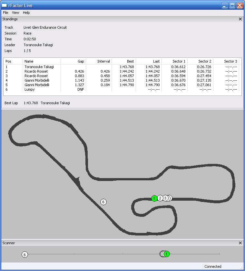The image size is (245, 271).
Task: Click the green car 1 marker on track map
Action: click(x=154, y=198)
